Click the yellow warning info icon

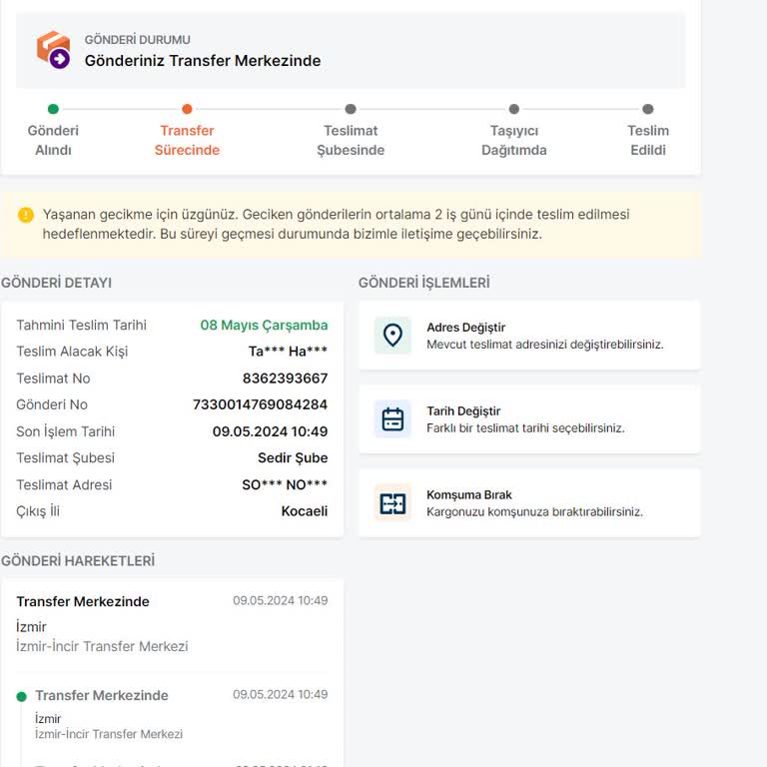[x=26, y=215]
